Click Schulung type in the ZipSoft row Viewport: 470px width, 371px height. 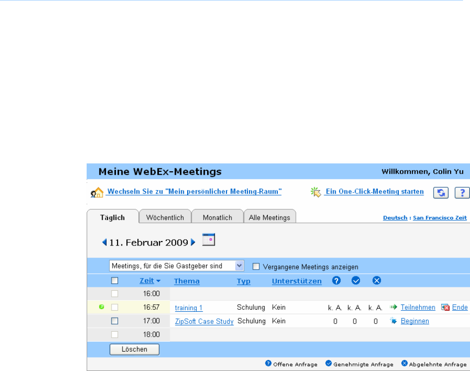[251, 321]
